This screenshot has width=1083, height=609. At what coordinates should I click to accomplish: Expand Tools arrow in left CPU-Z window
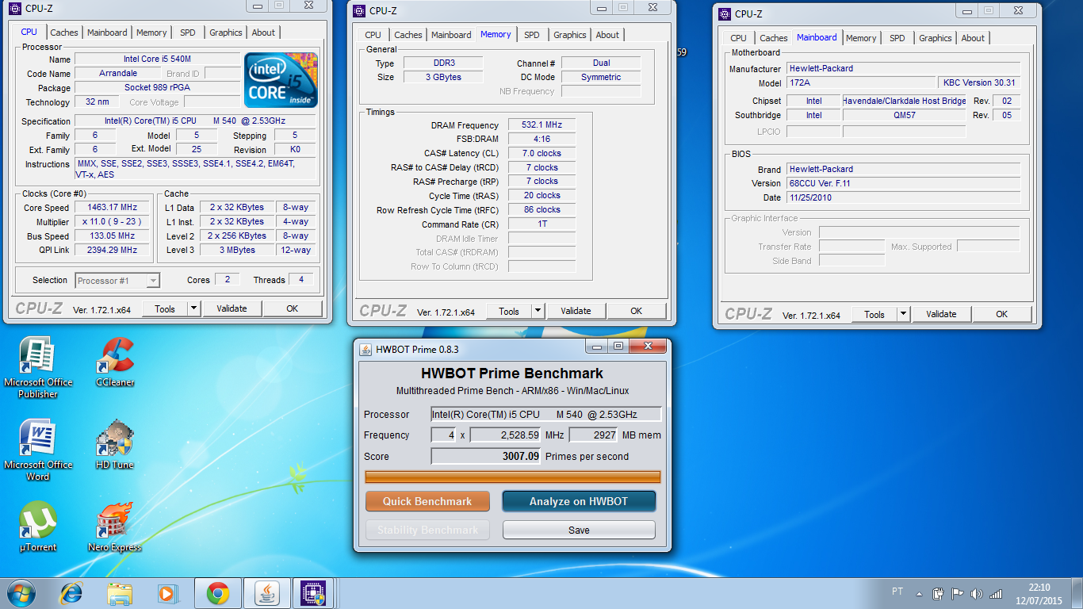point(193,308)
